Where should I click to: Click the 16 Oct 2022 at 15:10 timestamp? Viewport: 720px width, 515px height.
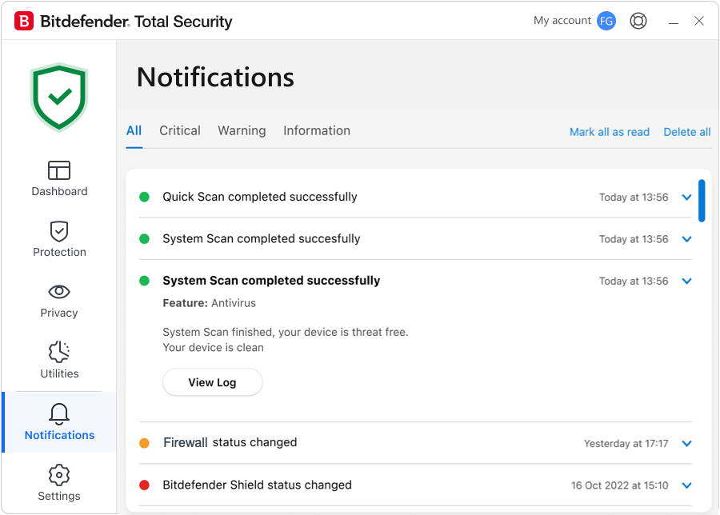tap(619, 485)
